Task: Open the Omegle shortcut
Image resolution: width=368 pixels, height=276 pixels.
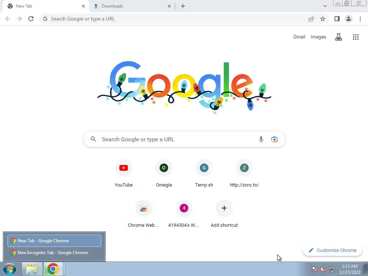Action: pos(164,174)
